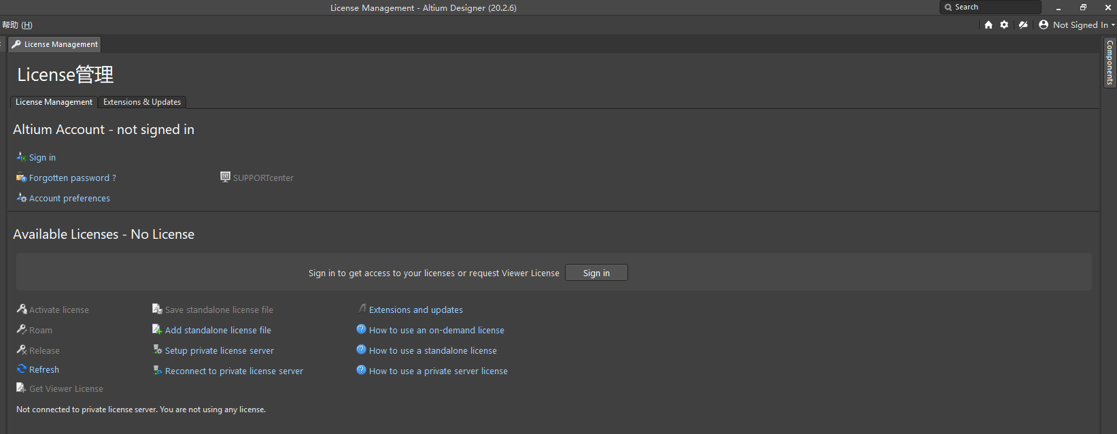Click into the Search field
The width and height of the screenshot is (1117, 434).
point(991,7)
